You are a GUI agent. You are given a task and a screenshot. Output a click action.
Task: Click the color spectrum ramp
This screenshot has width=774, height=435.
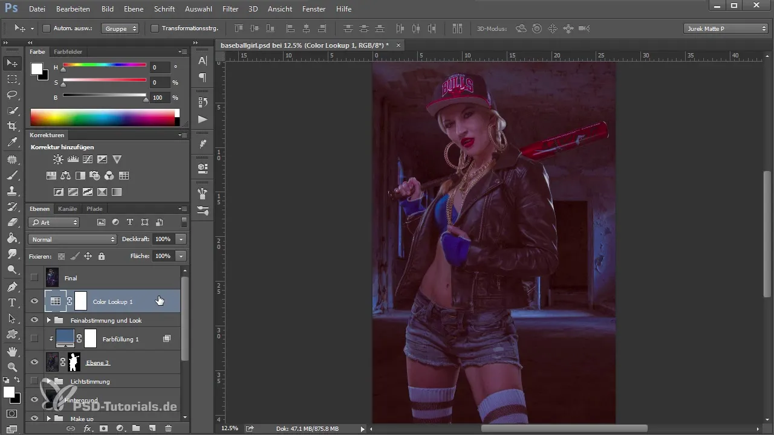(x=105, y=117)
